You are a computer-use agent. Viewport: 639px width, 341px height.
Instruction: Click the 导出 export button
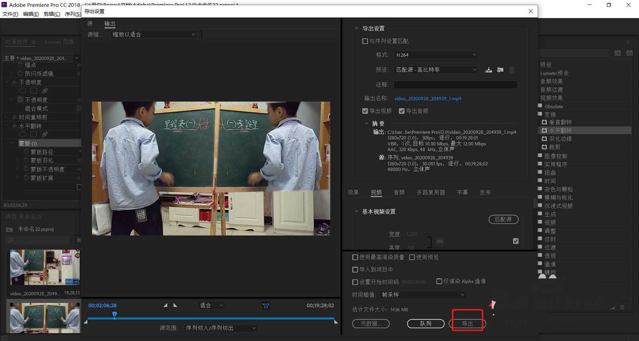(467, 323)
